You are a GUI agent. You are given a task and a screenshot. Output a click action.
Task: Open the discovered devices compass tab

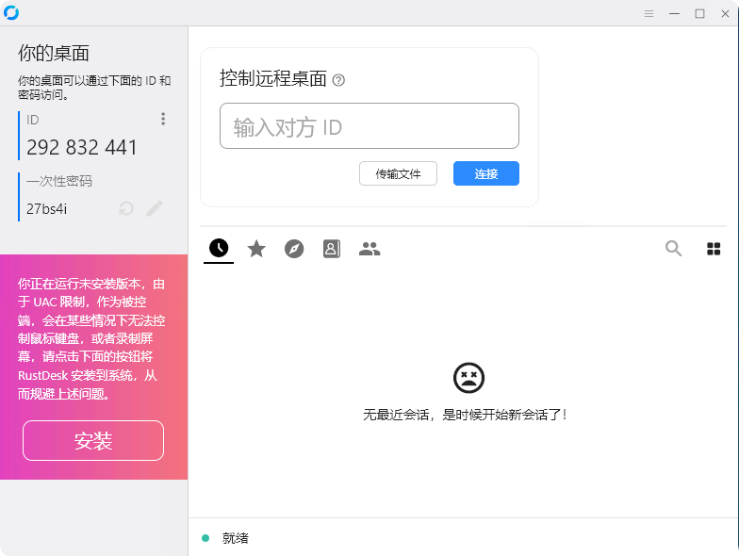coord(294,249)
